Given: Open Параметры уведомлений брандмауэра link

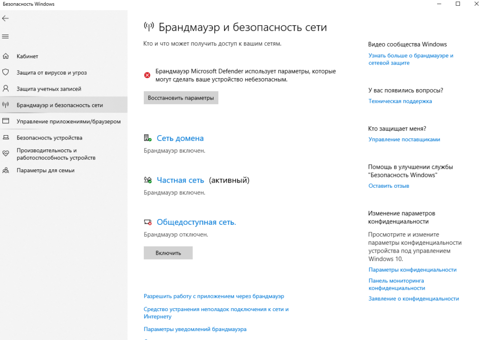Looking at the screenshot, I should pos(195,329).
